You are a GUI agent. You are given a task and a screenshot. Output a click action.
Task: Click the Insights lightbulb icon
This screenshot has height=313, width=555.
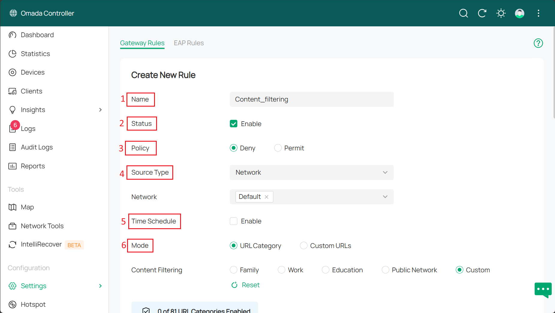coord(12,110)
